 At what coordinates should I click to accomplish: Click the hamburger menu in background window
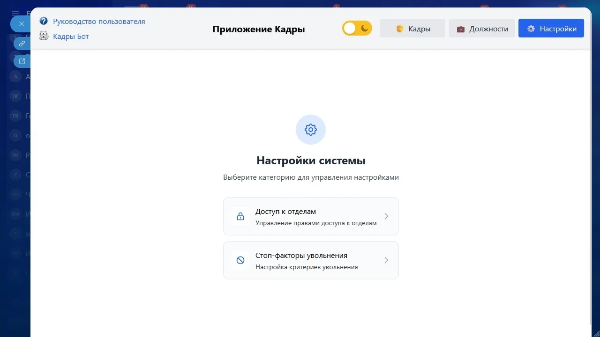click(15, 13)
